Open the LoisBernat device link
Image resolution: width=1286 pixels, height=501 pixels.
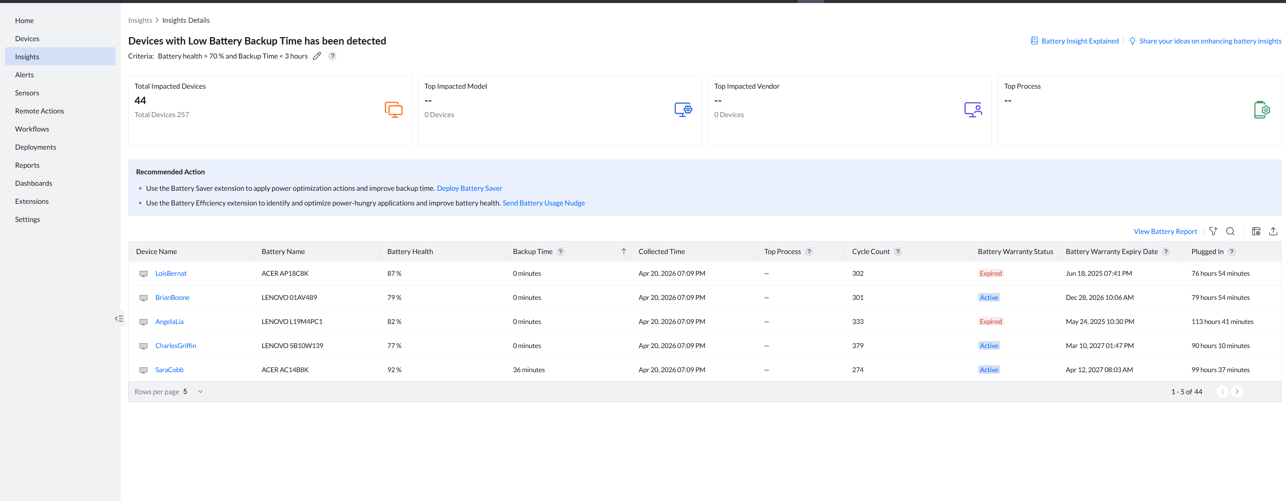[171, 274]
